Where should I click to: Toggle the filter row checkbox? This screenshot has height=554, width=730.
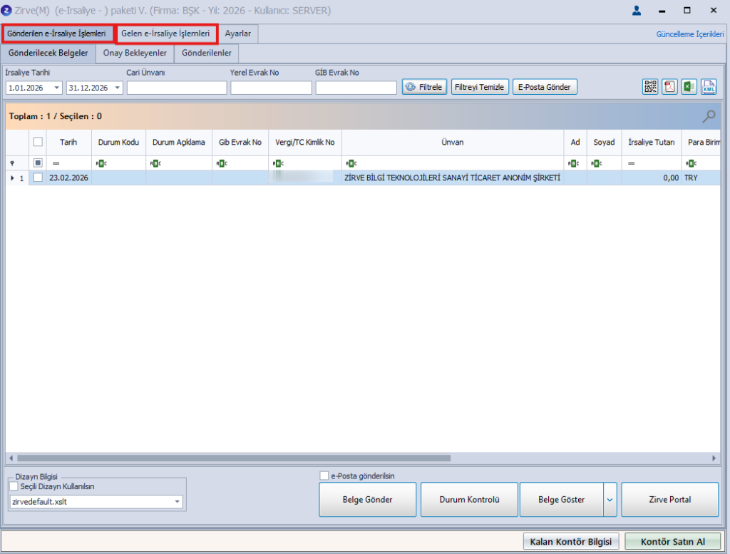(x=38, y=163)
